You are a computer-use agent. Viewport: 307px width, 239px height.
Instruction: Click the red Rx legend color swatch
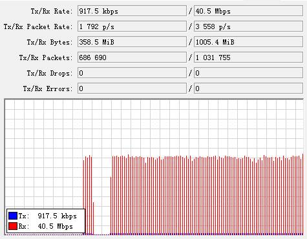[x=13, y=226]
